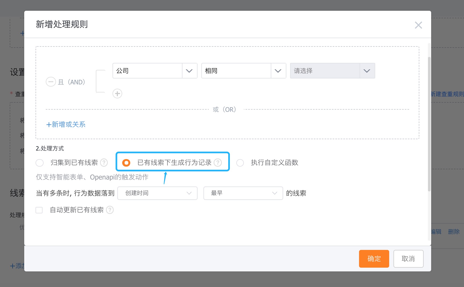Viewport: 464px width, 287px height.
Task: Open the 相同 operator dropdown
Action: 244,71
